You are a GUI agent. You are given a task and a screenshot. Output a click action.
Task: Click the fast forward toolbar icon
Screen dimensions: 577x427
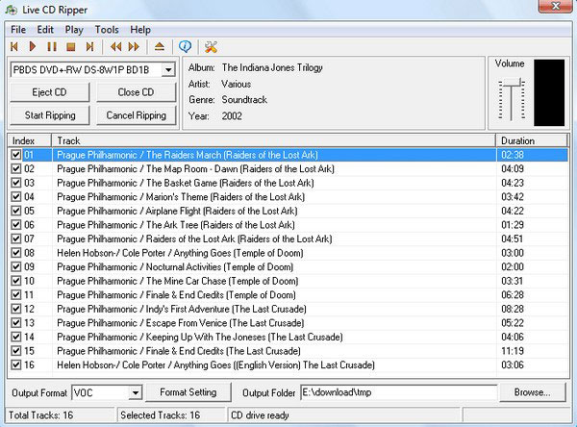[134, 46]
